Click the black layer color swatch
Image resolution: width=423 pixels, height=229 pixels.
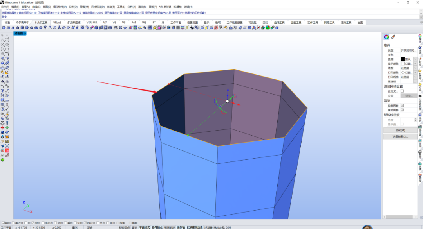pos(403,59)
